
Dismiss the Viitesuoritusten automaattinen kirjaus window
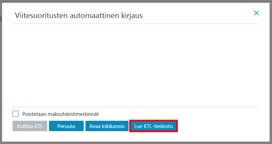pyautogui.click(x=256, y=13)
